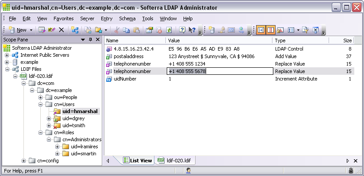Open the Tools menu
Image resolution: width=364 pixels, height=176 pixels.
coord(148,18)
